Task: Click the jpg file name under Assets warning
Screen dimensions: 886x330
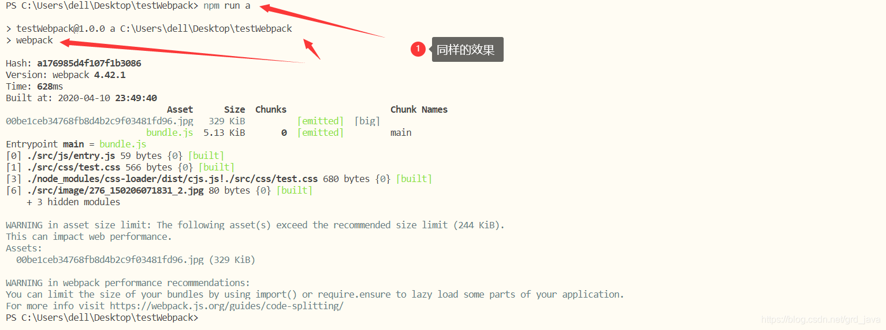Action: [110, 260]
